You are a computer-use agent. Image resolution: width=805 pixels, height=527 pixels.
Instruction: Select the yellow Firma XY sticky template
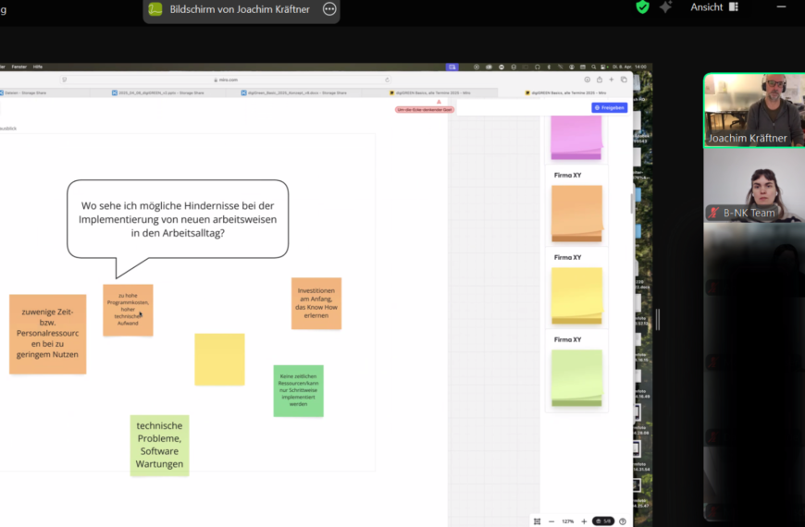(x=576, y=296)
